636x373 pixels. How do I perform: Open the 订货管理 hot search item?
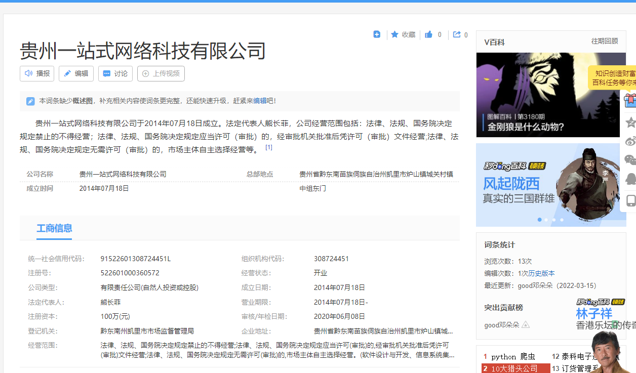581,368
